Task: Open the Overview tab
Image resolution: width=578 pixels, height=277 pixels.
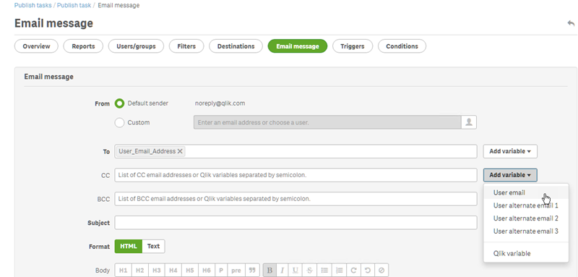Action: tap(36, 46)
